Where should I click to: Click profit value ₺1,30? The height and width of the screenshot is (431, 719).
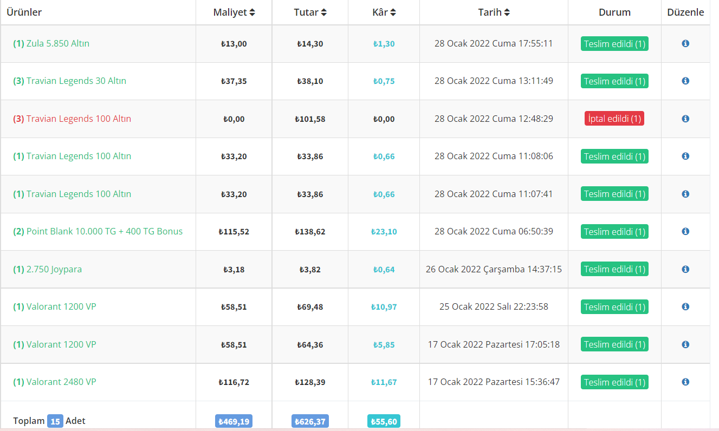pyautogui.click(x=384, y=44)
